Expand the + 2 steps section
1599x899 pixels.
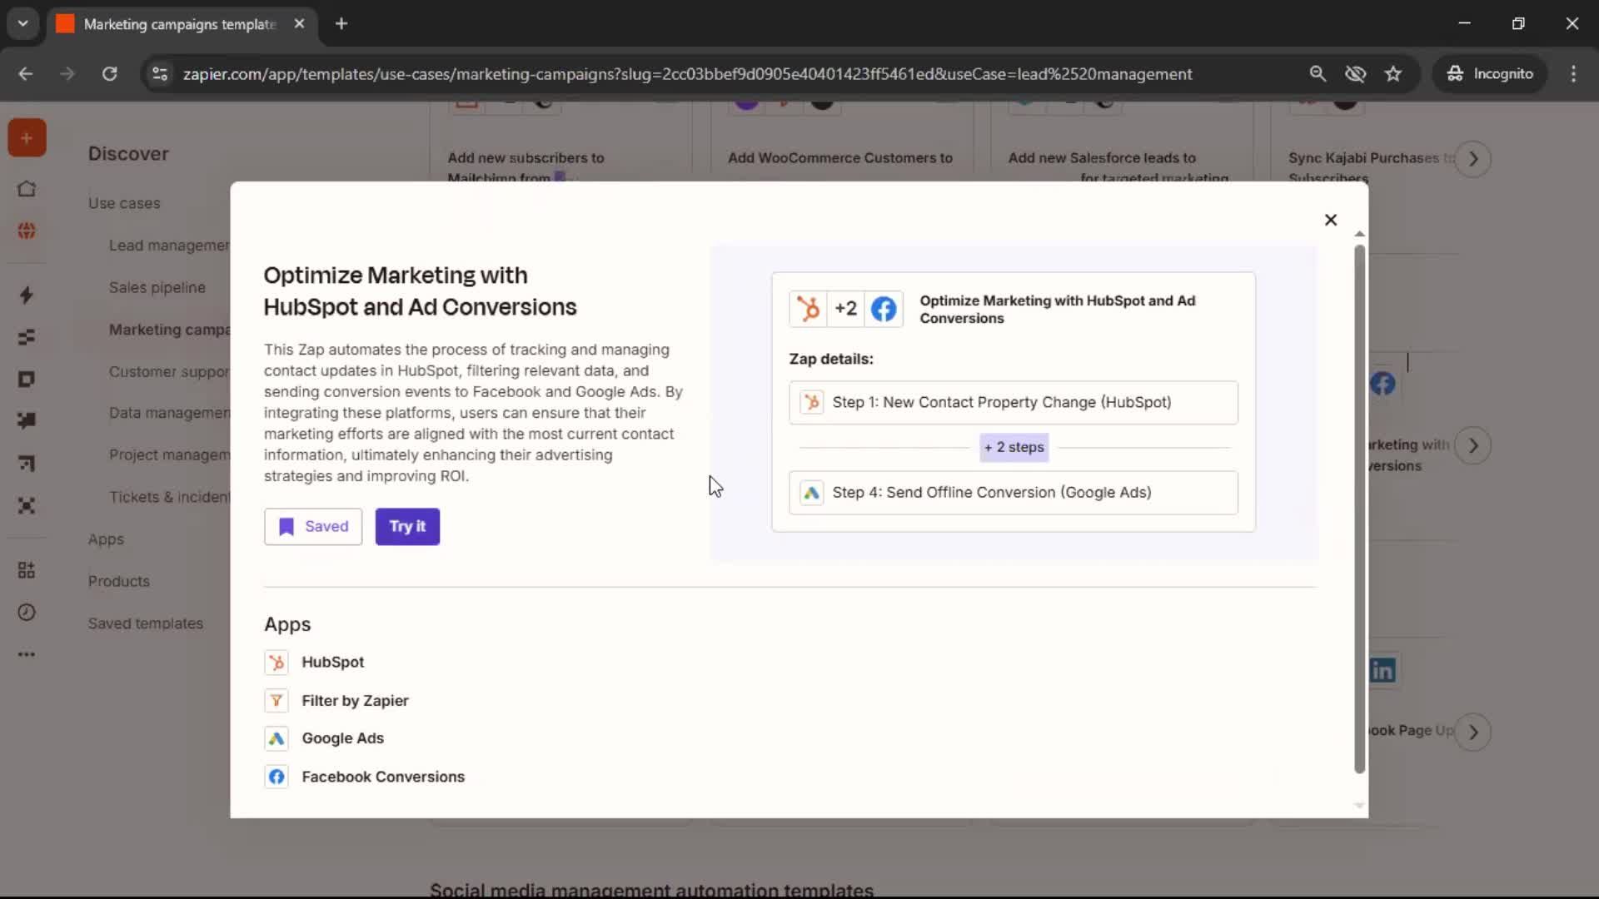click(x=1014, y=447)
